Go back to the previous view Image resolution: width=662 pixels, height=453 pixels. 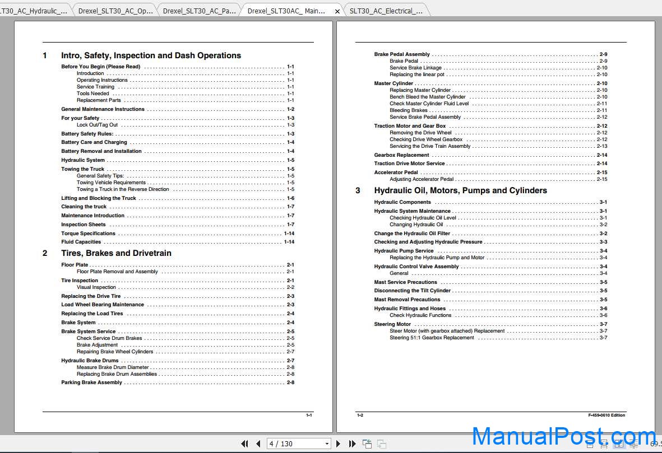click(x=367, y=443)
